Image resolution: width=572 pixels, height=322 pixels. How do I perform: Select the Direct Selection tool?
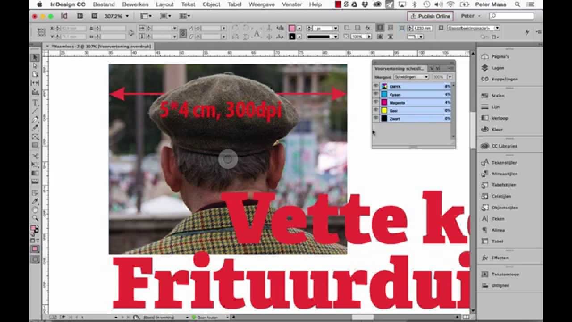(35, 66)
